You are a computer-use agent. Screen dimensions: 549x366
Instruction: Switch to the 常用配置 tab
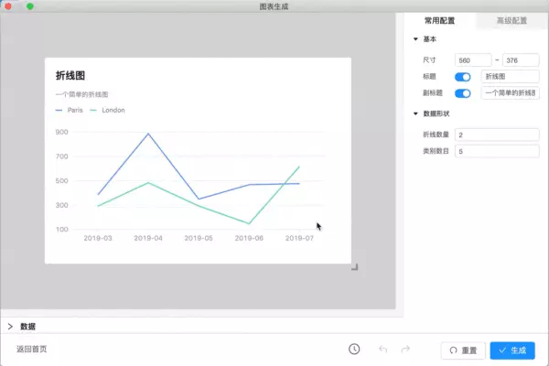tap(439, 21)
